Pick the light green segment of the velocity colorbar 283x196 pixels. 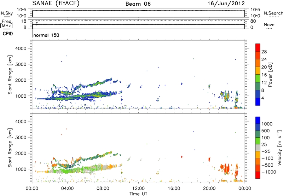pos(258,141)
